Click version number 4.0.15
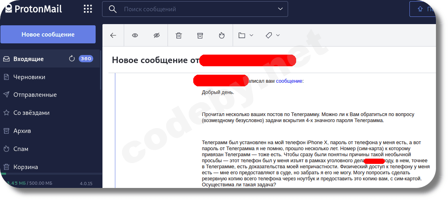Viewport: 448px width, 200px height. (86, 184)
